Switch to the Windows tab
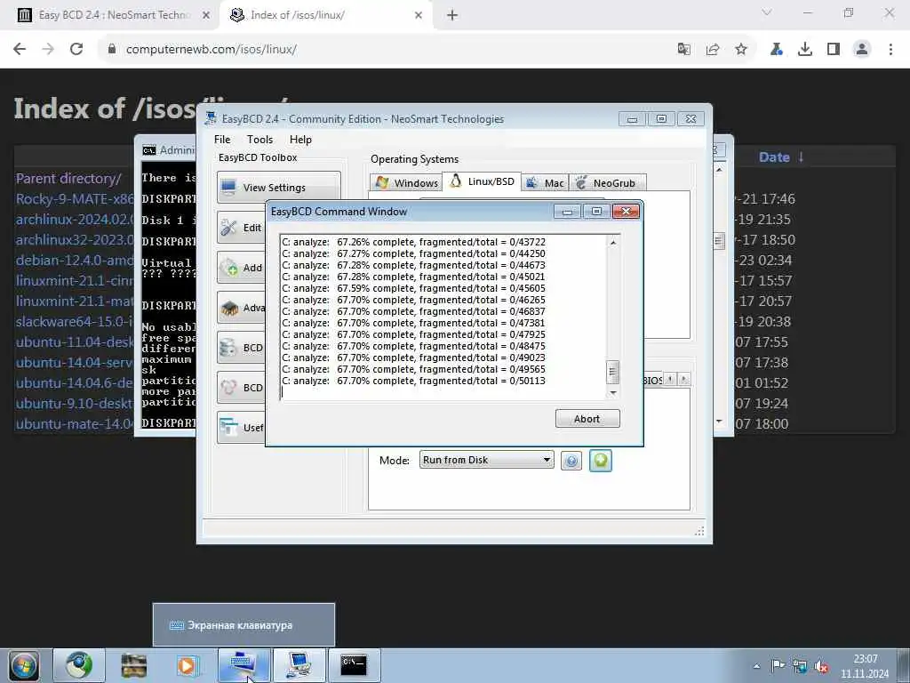 (x=406, y=183)
